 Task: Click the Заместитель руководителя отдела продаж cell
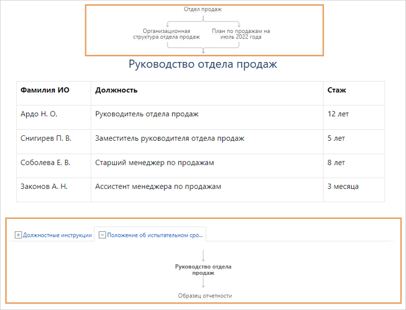[x=169, y=138]
